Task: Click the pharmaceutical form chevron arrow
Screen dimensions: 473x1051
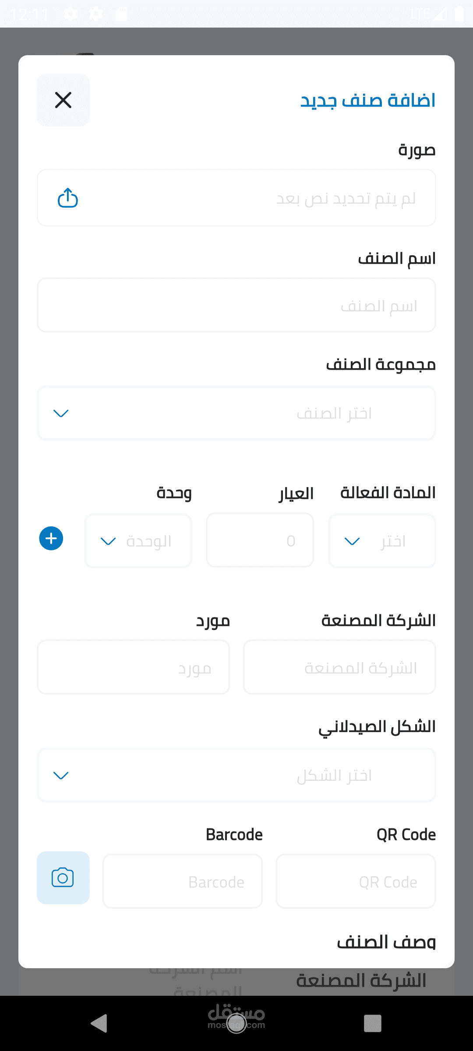Action: 61,776
